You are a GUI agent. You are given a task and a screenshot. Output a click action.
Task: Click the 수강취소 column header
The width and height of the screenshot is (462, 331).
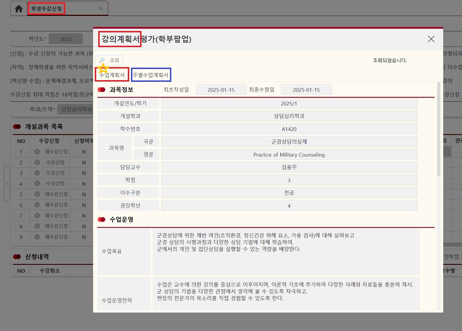pyautogui.click(x=50, y=270)
